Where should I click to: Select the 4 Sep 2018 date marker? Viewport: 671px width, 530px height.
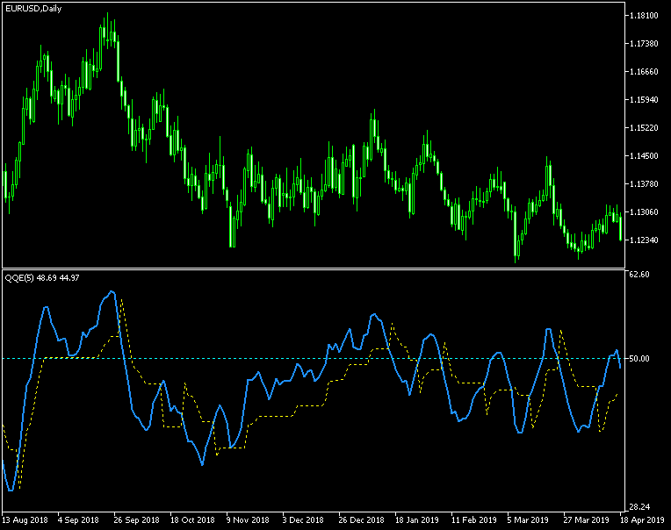click(x=78, y=520)
